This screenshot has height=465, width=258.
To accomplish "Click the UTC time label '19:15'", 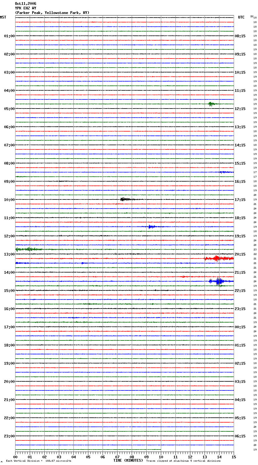I will [x=240, y=236].
